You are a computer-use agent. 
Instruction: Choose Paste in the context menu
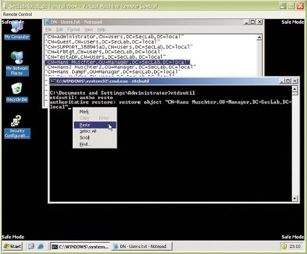95,125
